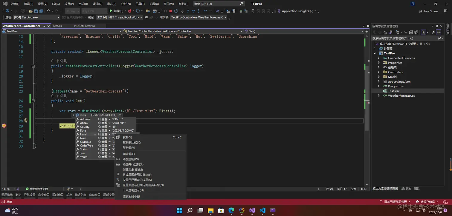The height and width of the screenshot is (216, 452).
Task: Click Collapse All icon in Solution Explorer
Action: coord(411,32)
